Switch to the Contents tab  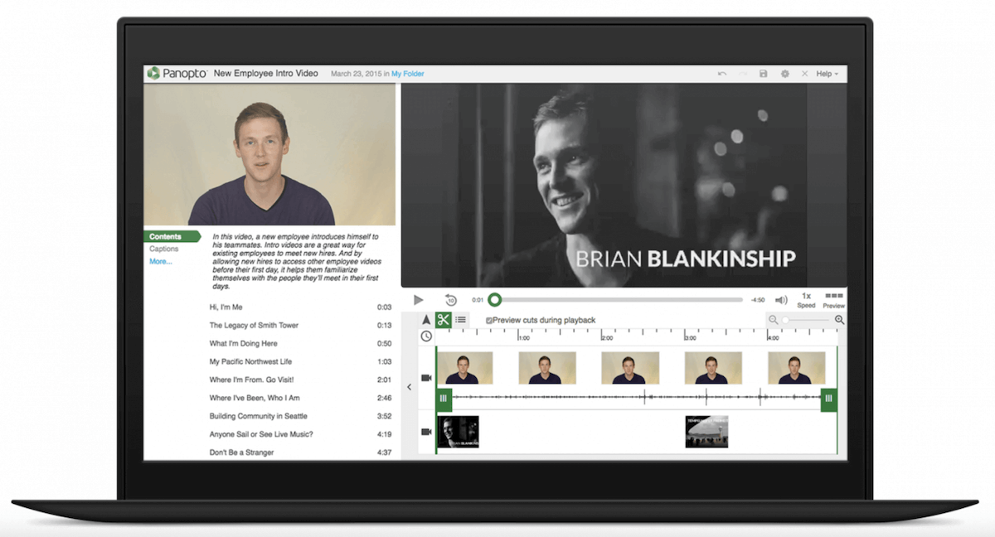coord(166,236)
